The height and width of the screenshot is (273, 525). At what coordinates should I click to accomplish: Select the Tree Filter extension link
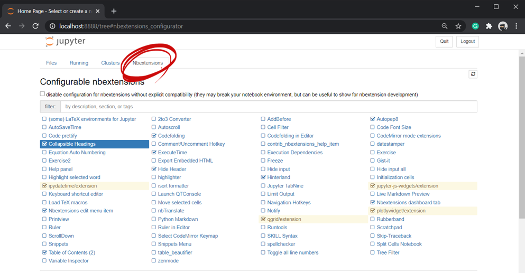pos(388,252)
